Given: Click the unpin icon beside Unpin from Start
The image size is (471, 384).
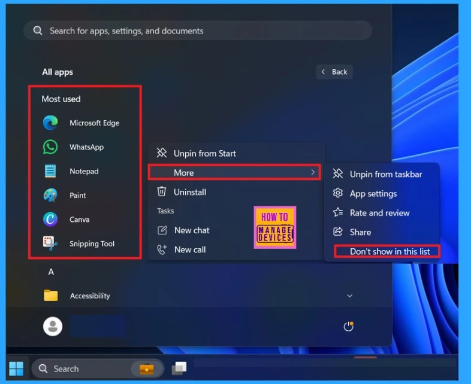Looking at the screenshot, I should (162, 153).
